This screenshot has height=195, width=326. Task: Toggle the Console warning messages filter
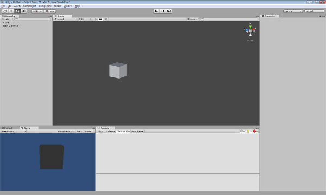pos(249,131)
